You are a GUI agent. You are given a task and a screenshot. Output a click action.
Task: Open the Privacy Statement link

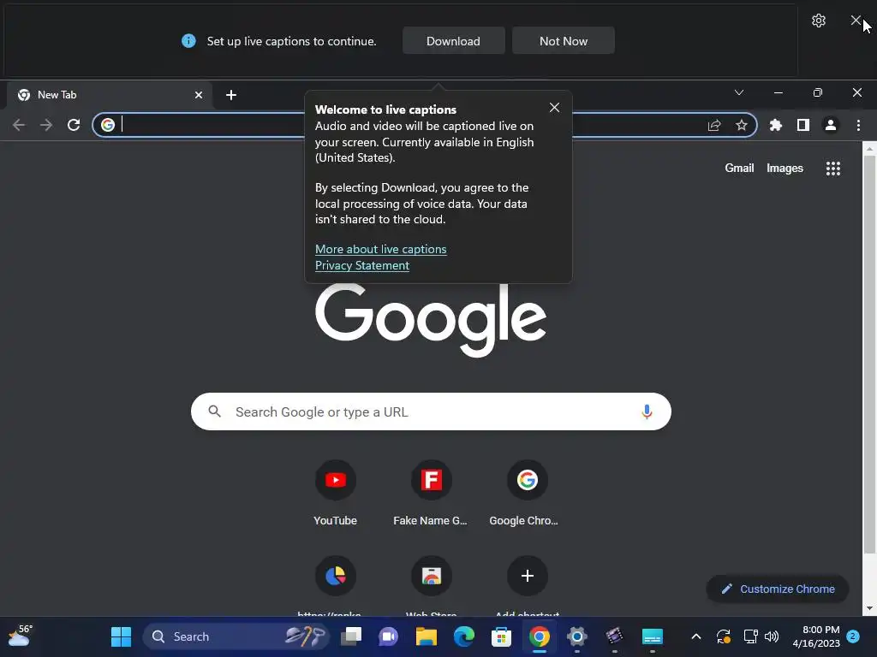tap(362, 265)
